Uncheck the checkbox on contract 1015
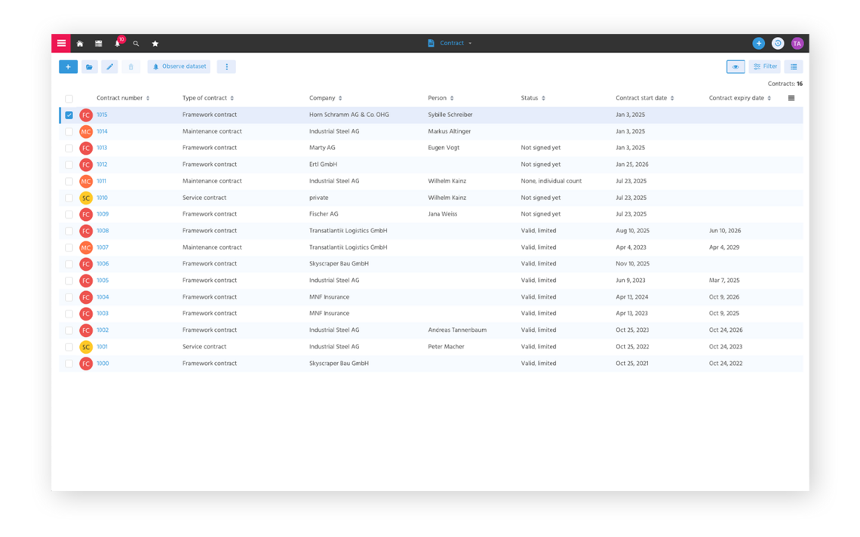Screen dimensions: 860x537 [x=69, y=115]
